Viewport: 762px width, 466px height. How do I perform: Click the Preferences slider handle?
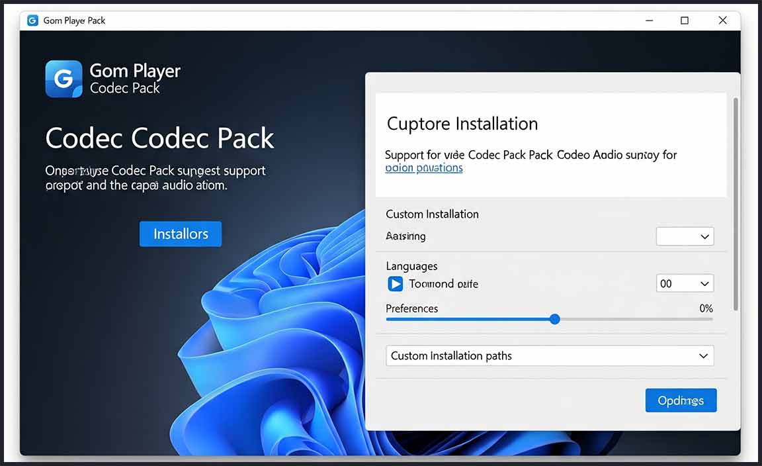coord(555,319)
